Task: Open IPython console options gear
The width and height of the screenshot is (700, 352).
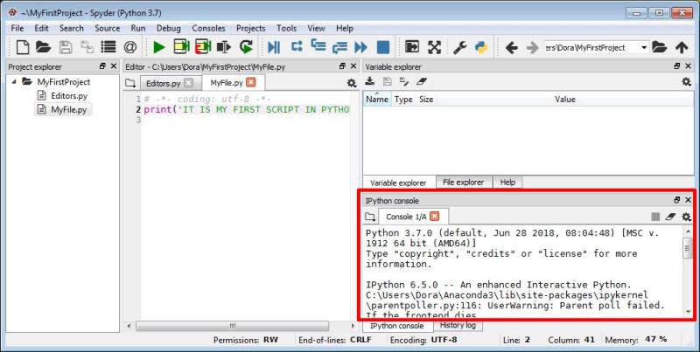Action: 687,217
